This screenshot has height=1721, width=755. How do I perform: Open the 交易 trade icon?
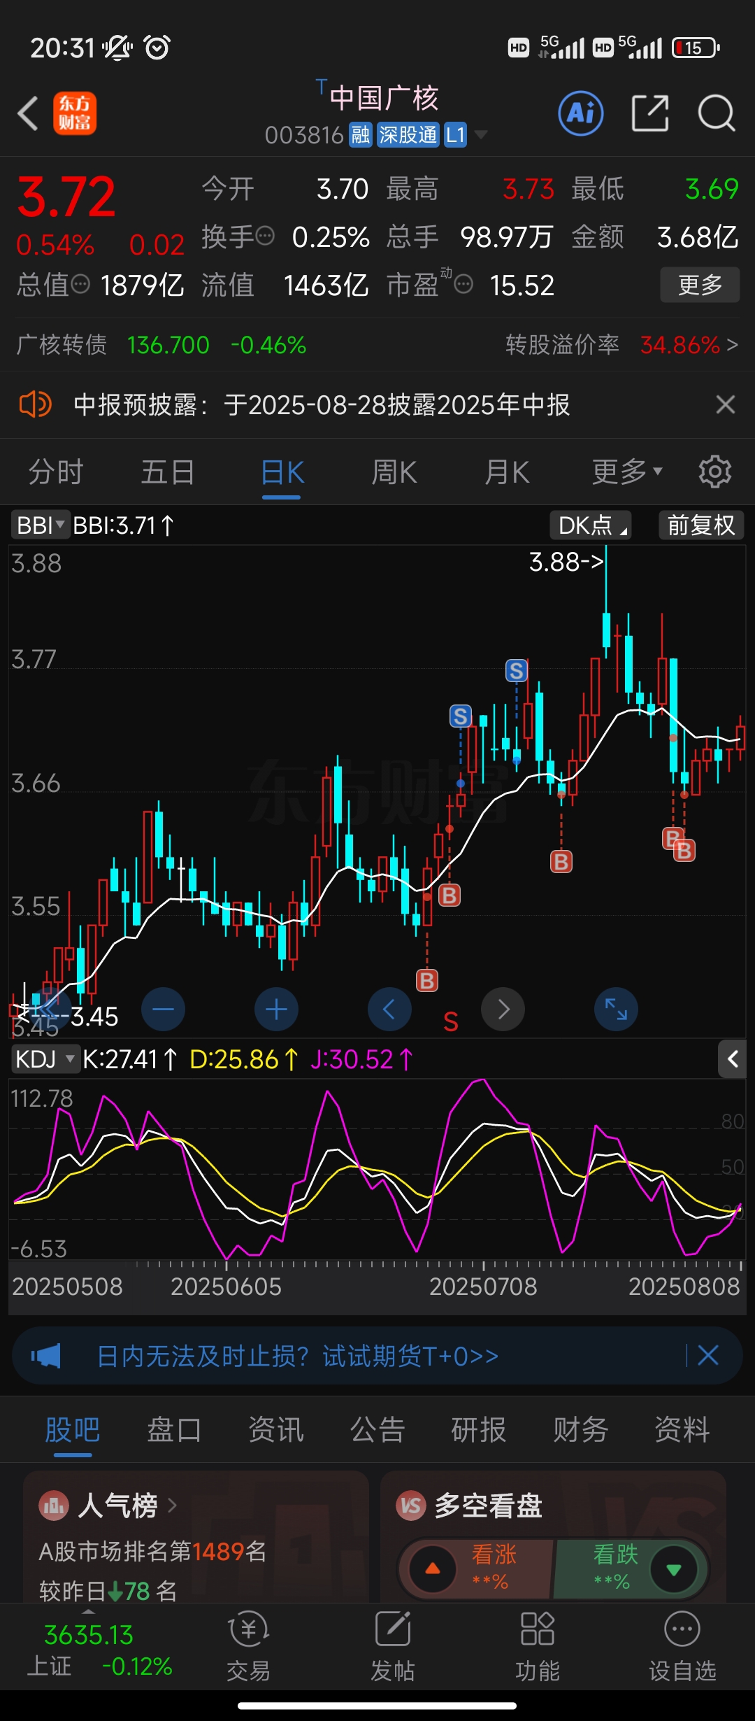(248, 1645)
